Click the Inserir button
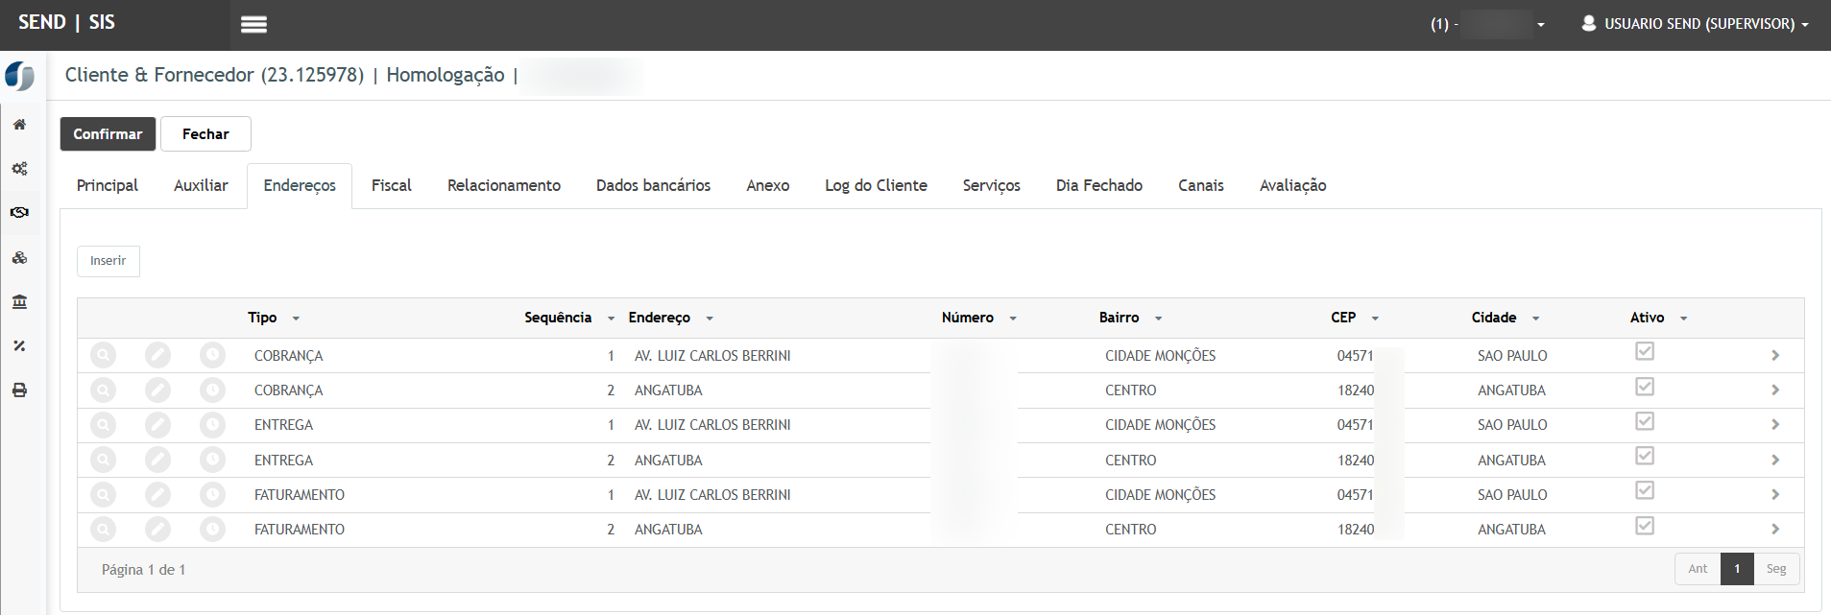 (x=108, y=261)
